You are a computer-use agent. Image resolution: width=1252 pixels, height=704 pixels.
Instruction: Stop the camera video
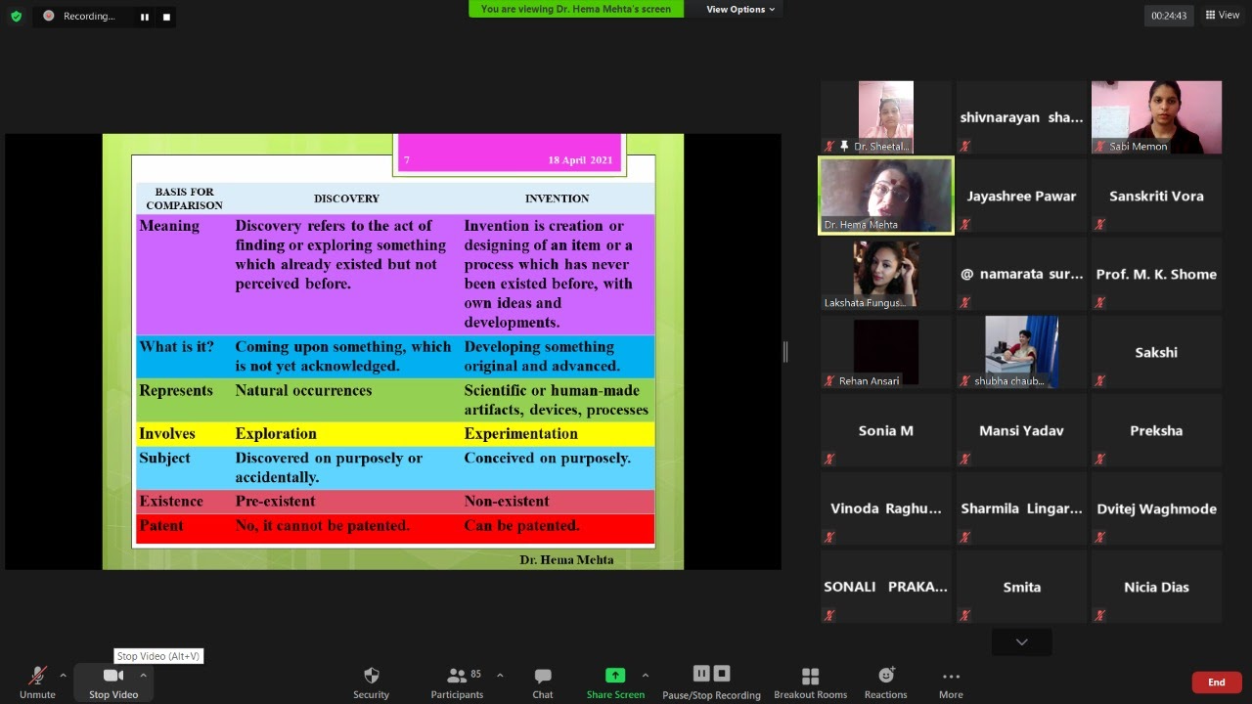112,676
